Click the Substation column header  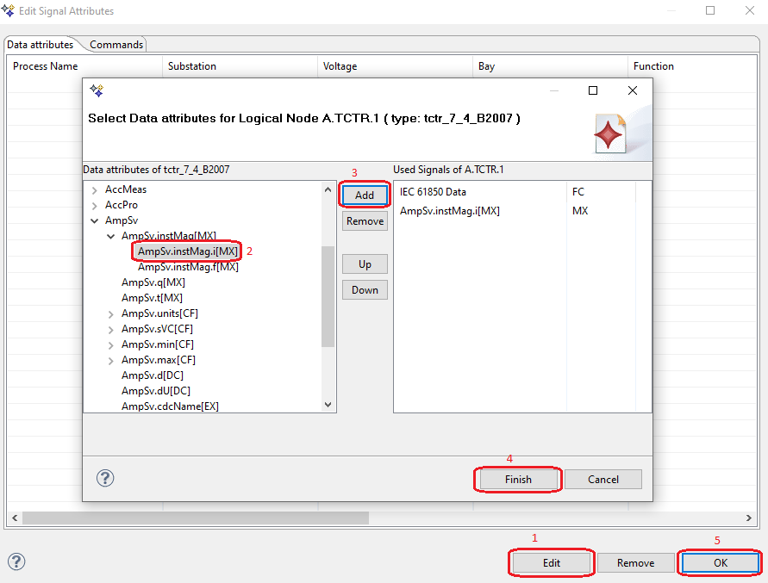tap(192, 66)
